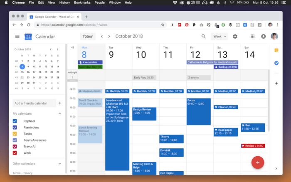Click the Add a friend's calendar field
Viewport: 291px width, 182px height.
click(x=35, y=103)
